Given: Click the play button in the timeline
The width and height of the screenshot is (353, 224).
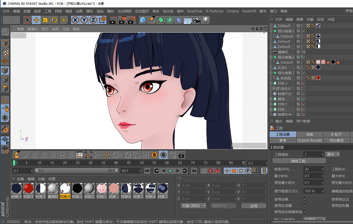Looking at the screenshot, I should [171, 171].
